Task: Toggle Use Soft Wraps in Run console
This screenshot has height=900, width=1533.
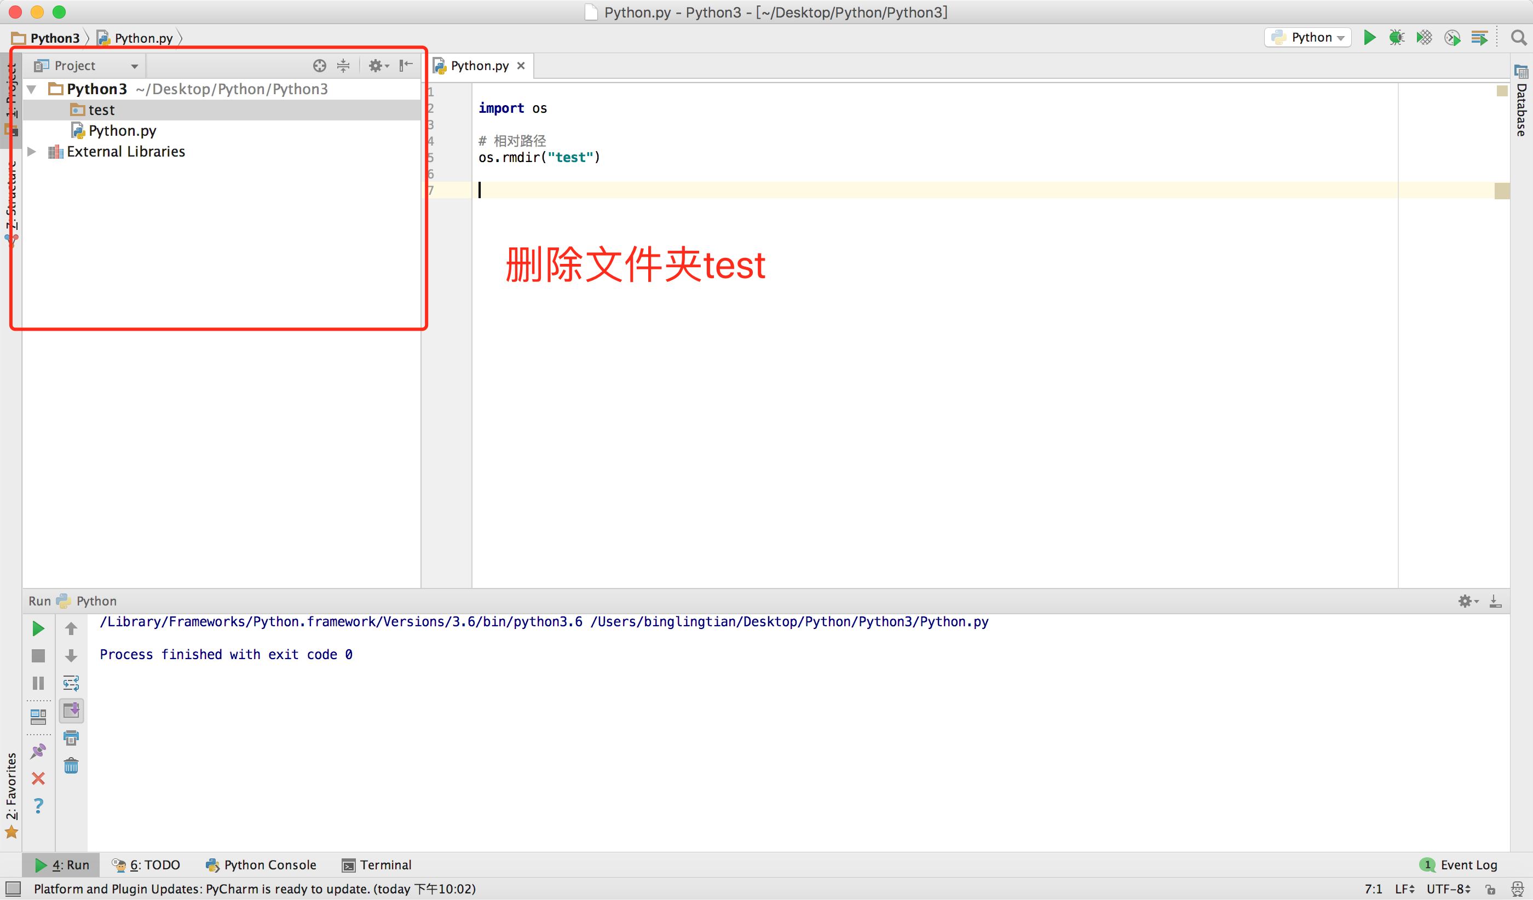Action: pyautogui.click(x=71, y=683)
